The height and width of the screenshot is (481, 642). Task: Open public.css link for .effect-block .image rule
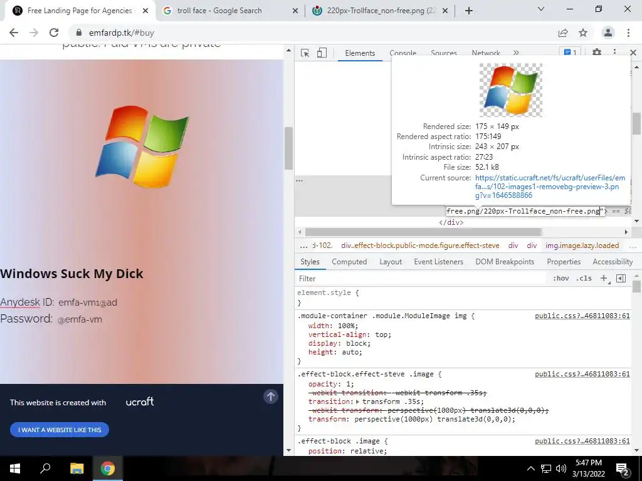582,441
